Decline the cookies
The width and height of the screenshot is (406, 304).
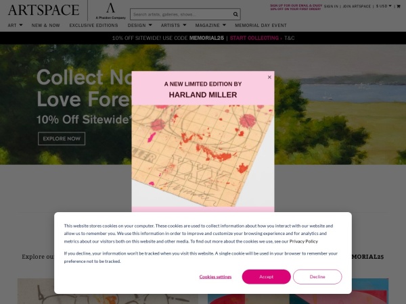(317, 276)
